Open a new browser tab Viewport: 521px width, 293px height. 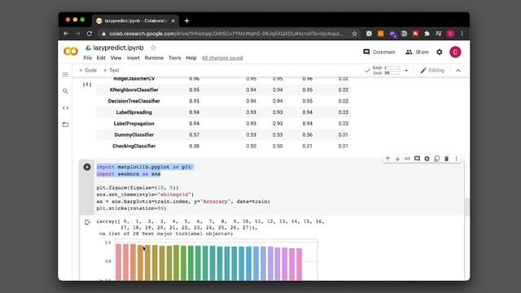pyautogui.click(x=186, y=20)
